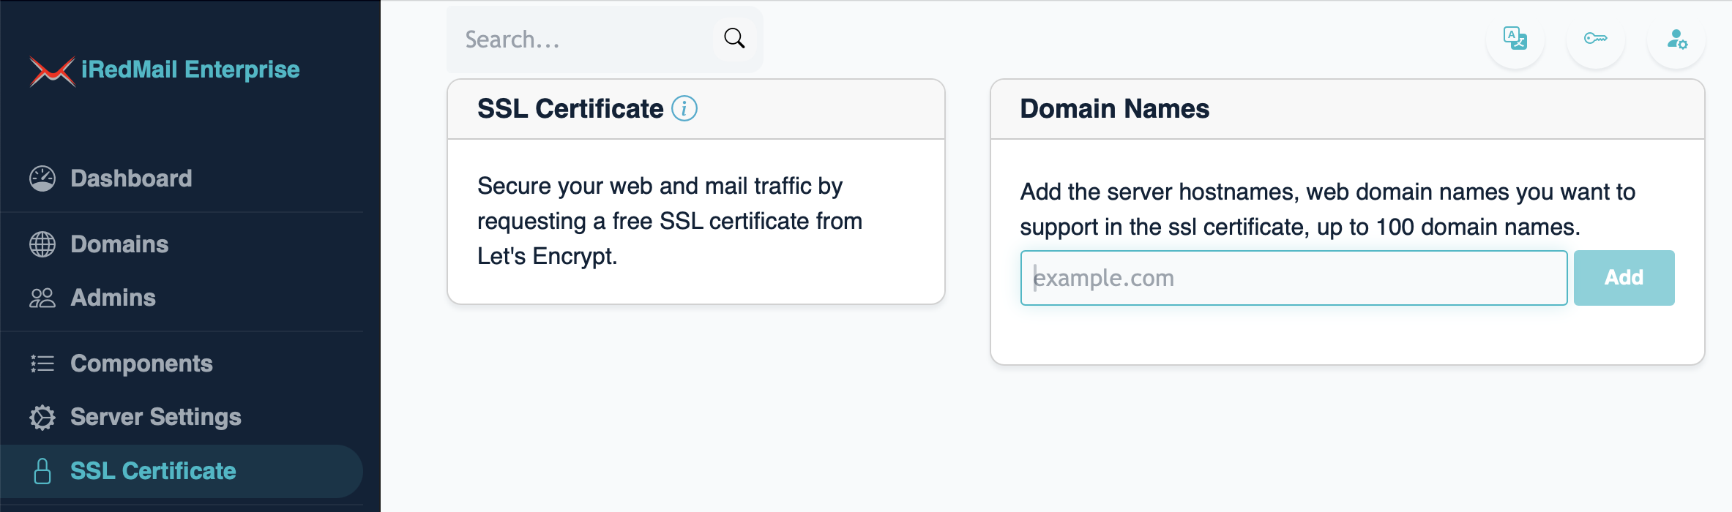
Task: Open the user settings profile icon
Action: pos(1676,39)
